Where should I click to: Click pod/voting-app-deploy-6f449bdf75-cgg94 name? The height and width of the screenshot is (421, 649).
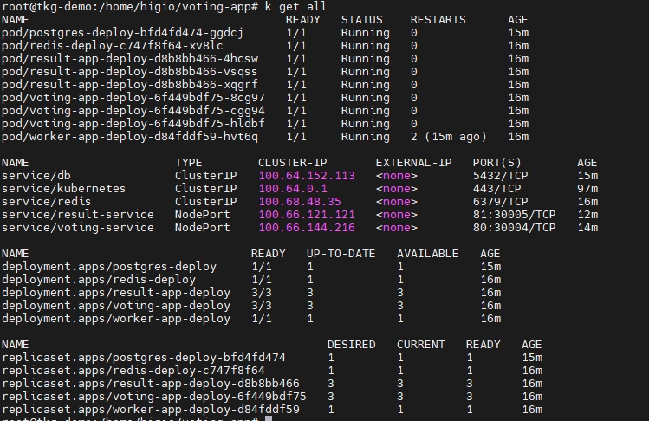[x=133, y=110]
